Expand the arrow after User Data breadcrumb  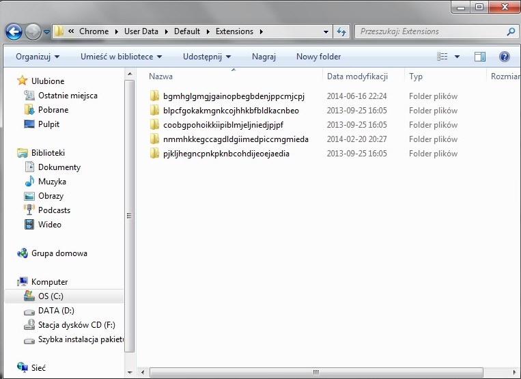[x=166, y=31]
